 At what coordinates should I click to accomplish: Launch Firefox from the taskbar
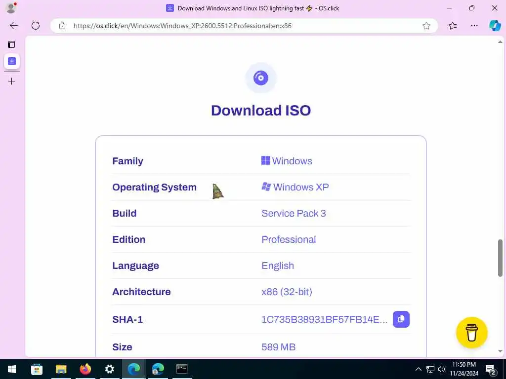[x=85, y=369]
